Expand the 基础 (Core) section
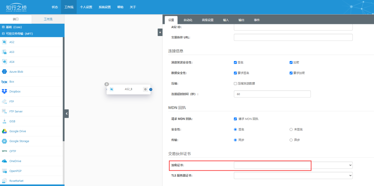Image resolution: width=374 pixels, height=186 pixels. pyautogui.click(x=4, y=27)
